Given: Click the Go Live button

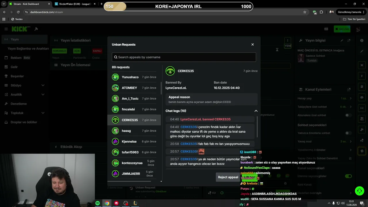Looking at the screenshot, I should click(342, 29).
